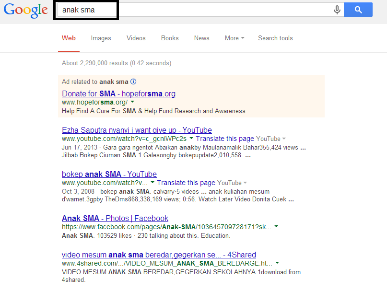Switch to the Videos tab
The image size is (387, 291).
pyautogui.click(x=136, y=38)
